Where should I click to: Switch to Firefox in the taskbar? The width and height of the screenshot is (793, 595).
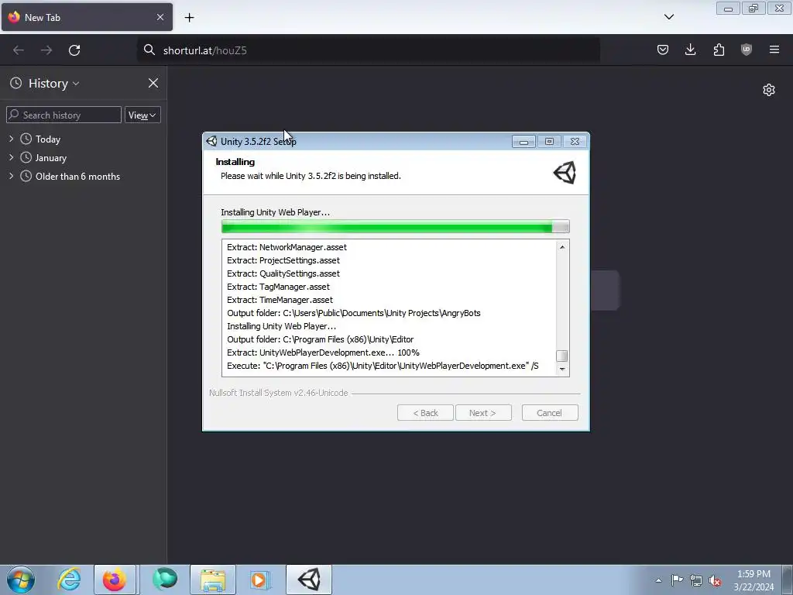tap(115, 580)
